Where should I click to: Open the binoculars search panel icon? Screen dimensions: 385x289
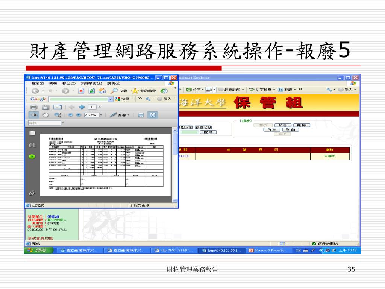pos(32,145)
